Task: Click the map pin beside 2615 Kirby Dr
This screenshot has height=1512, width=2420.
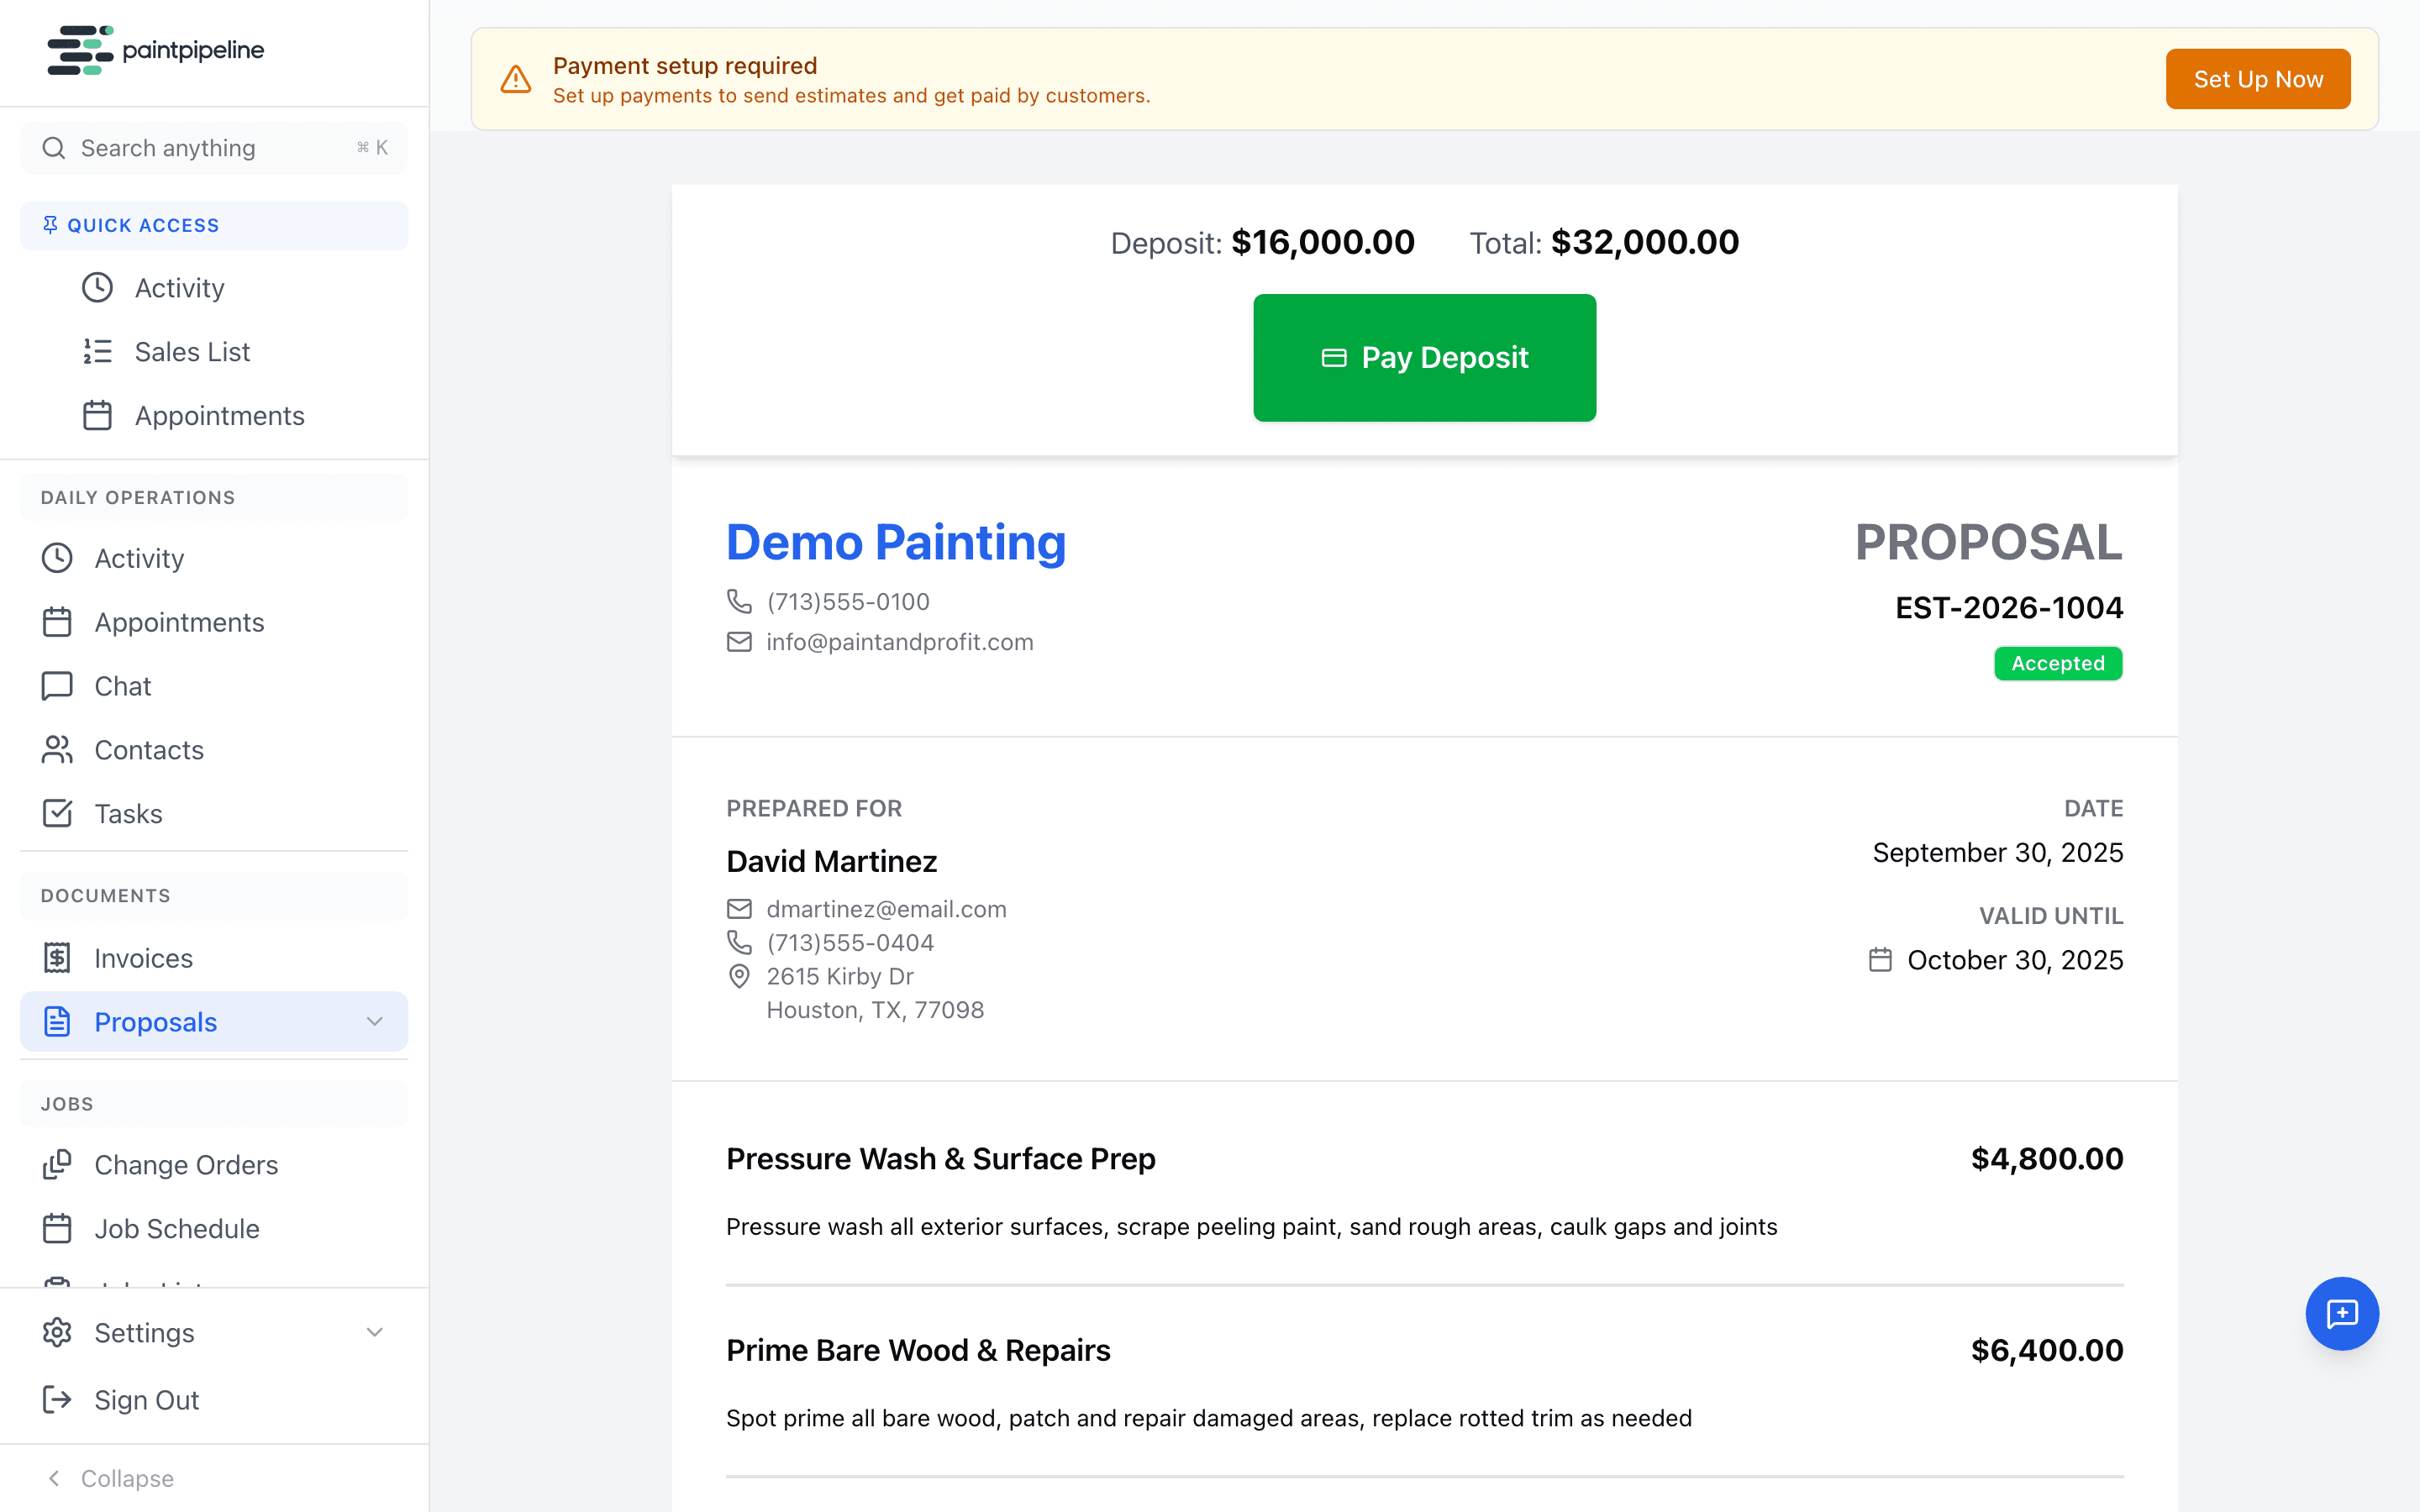Action: [x=739, y=976]
